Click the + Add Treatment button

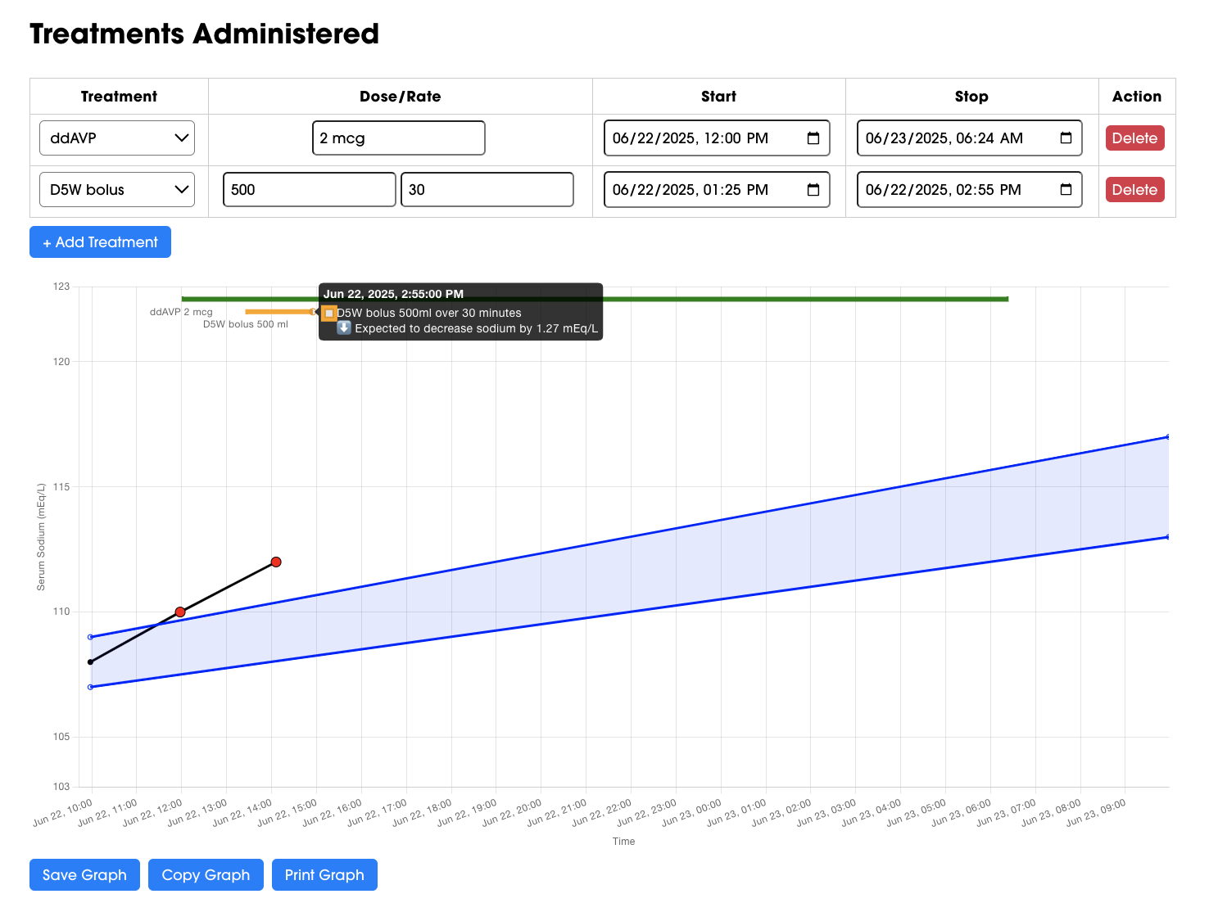(x=100, y=242)
